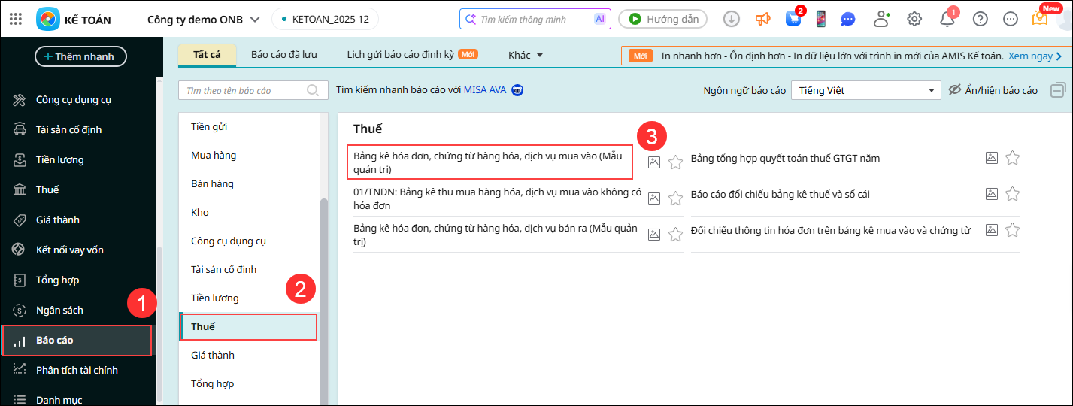Open the notifications bell
Viewport: 1073px width, 406px height.
[947, 19]
